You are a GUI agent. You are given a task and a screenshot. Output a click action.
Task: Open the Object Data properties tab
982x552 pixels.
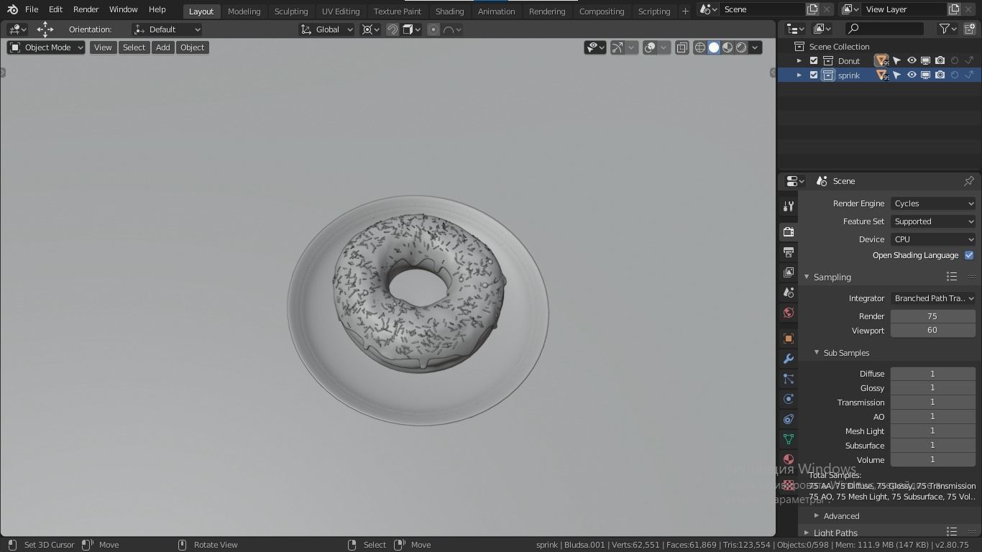[789, 439]
